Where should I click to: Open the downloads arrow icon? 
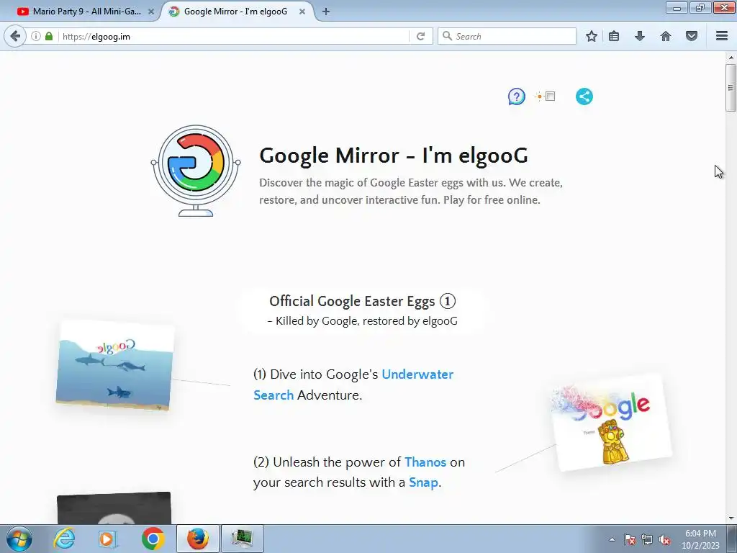[640, 36]
